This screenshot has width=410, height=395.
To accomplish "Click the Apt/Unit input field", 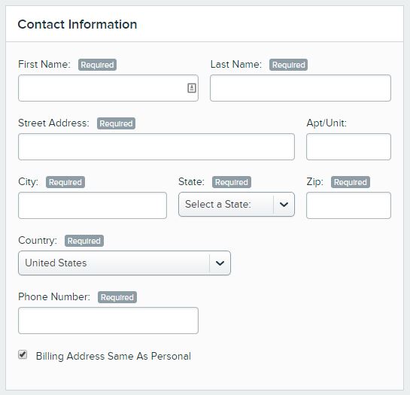I will (348, 147).
